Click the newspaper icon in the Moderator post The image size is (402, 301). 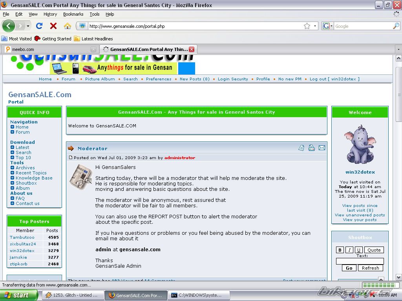[x=81, y=177]
